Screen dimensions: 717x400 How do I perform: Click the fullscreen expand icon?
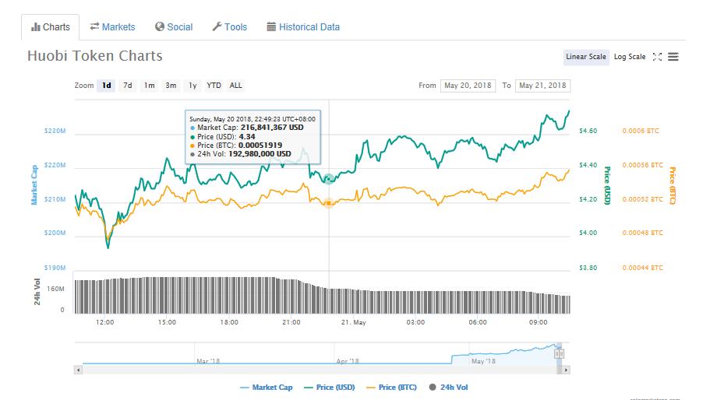[x=657, y=57]
